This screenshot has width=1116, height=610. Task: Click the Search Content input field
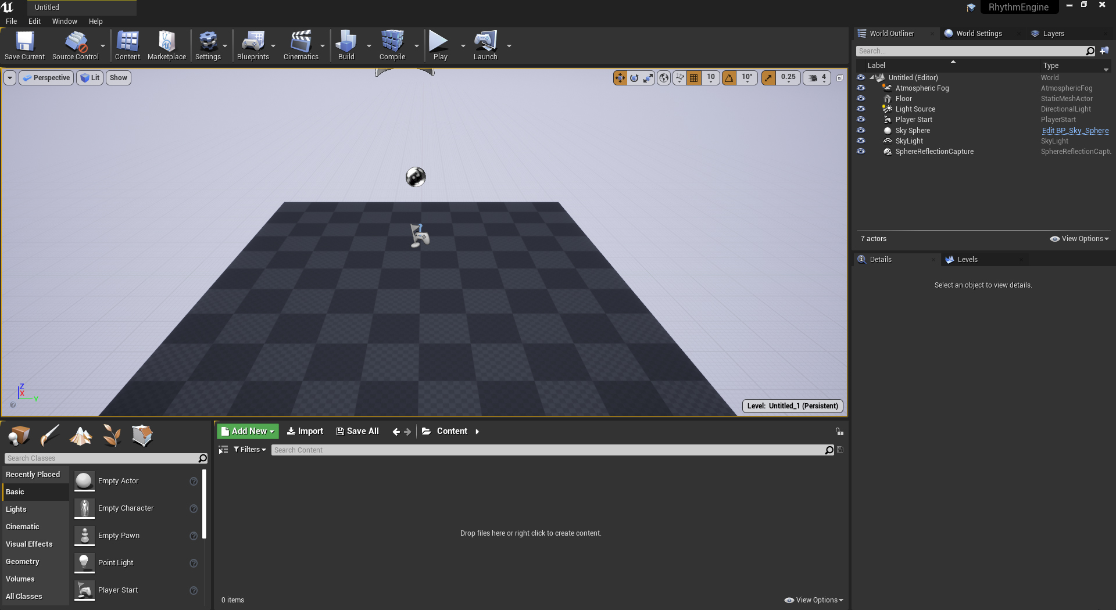pyautogui.click(x=546, y=450)
